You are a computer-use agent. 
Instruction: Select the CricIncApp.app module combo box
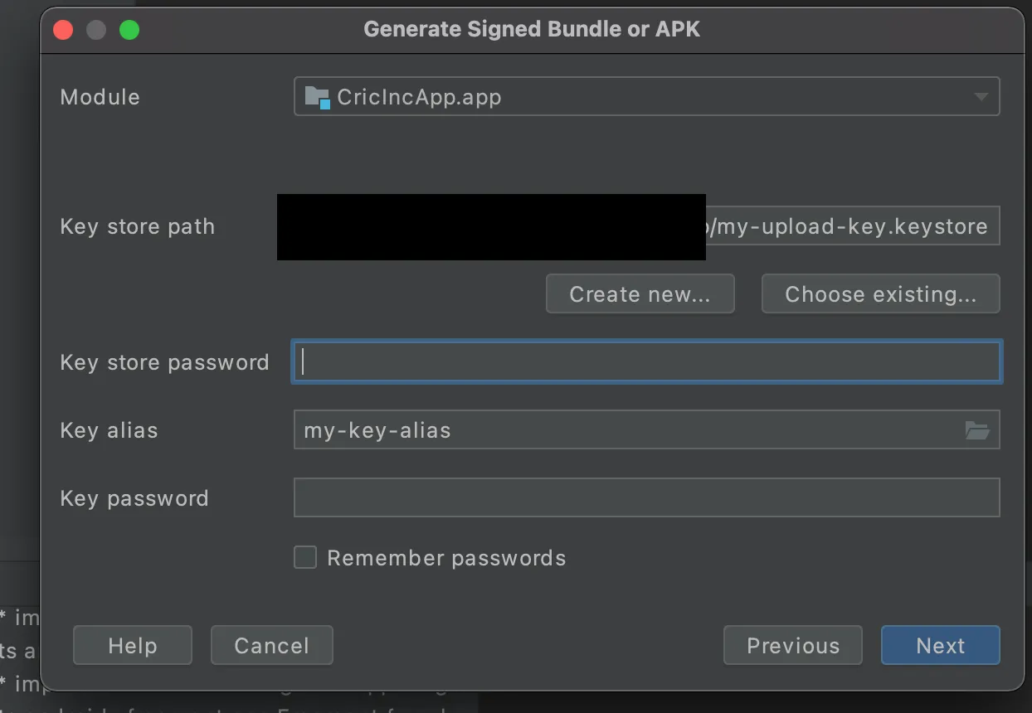pos(630,97)
